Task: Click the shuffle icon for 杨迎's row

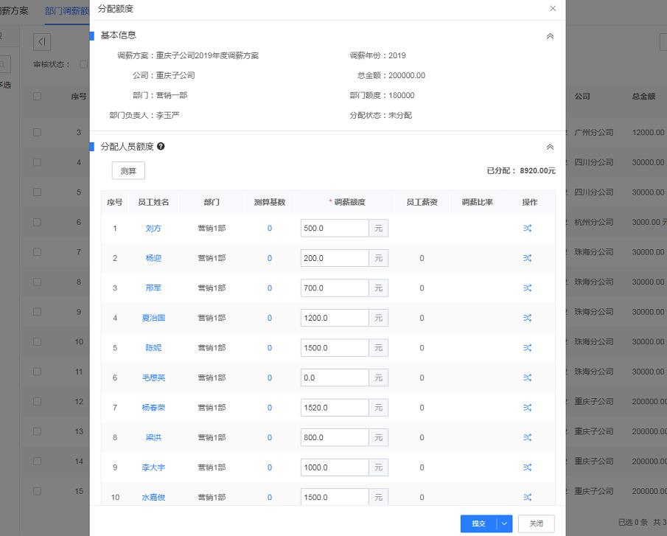Action: point(527,258)
